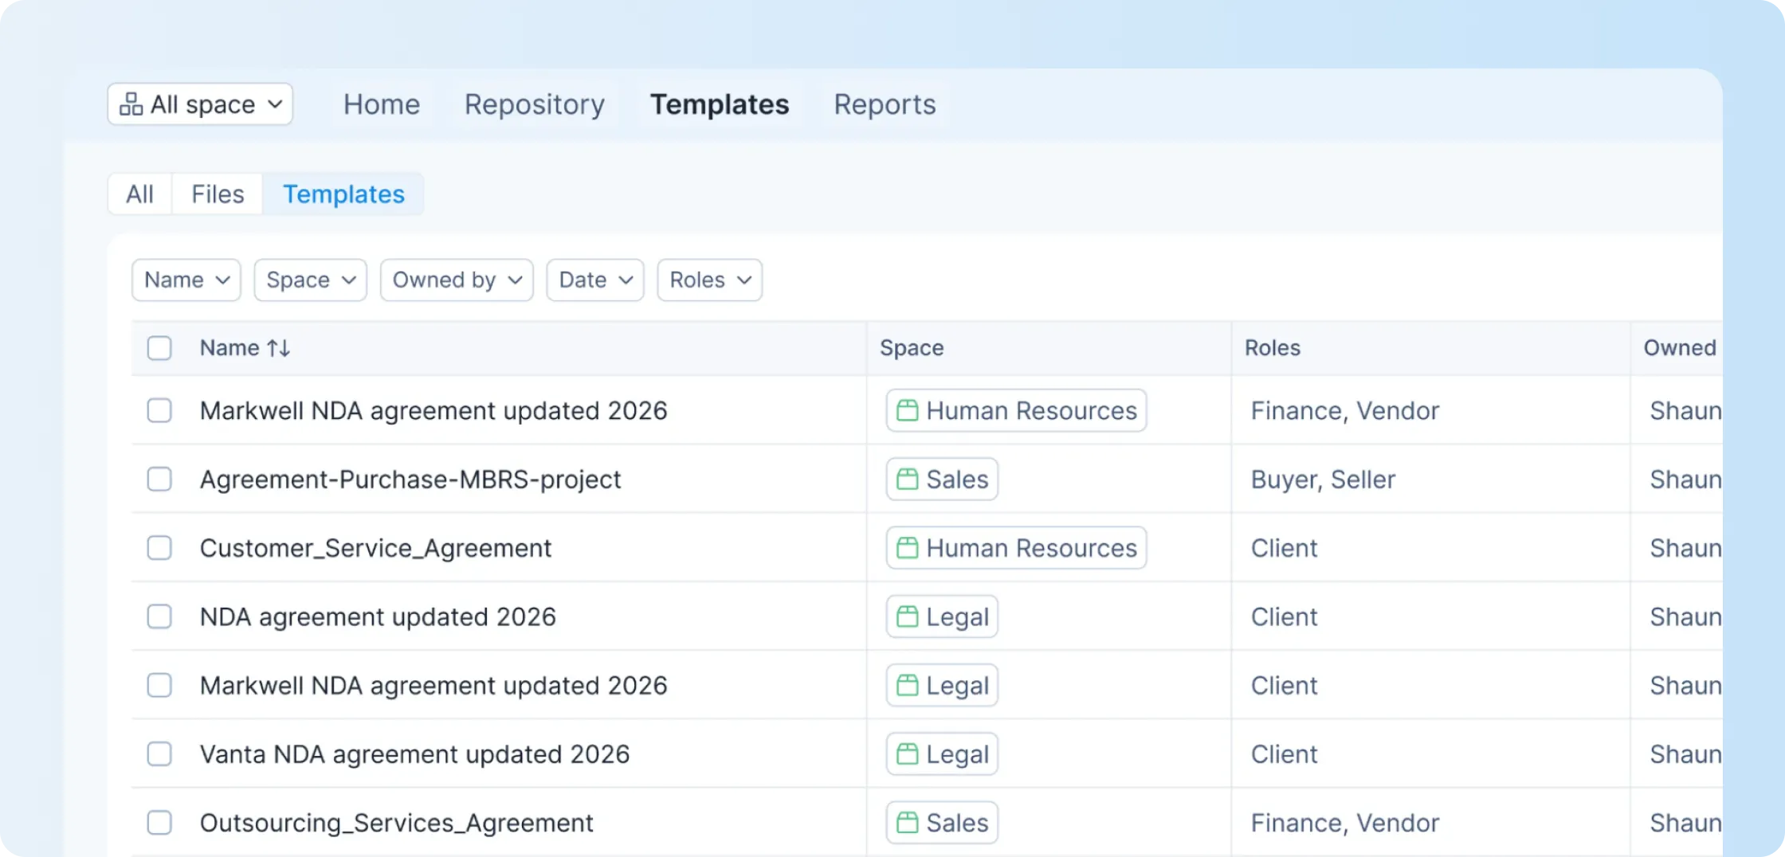Select the blue Templates sub-tab
The width and height of the screenshot is (1785, 857).
point(343,194)
